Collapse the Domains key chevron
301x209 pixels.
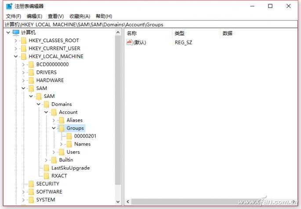[x=39, y=104]
